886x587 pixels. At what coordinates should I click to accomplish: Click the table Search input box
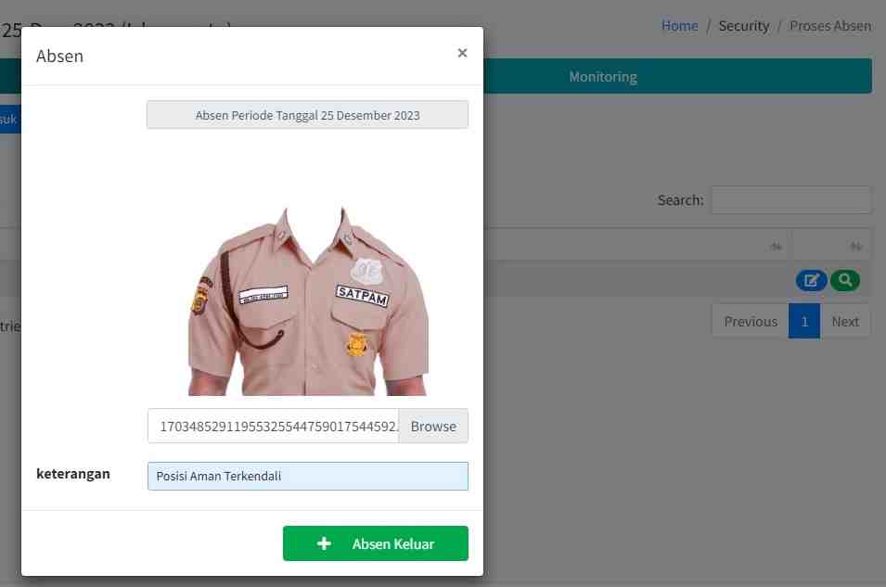pyautogui.click(x=790, y=200)
